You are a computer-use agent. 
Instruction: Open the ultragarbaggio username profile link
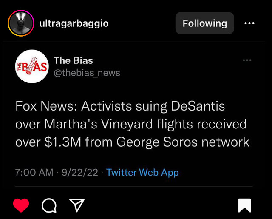(74, 23)
